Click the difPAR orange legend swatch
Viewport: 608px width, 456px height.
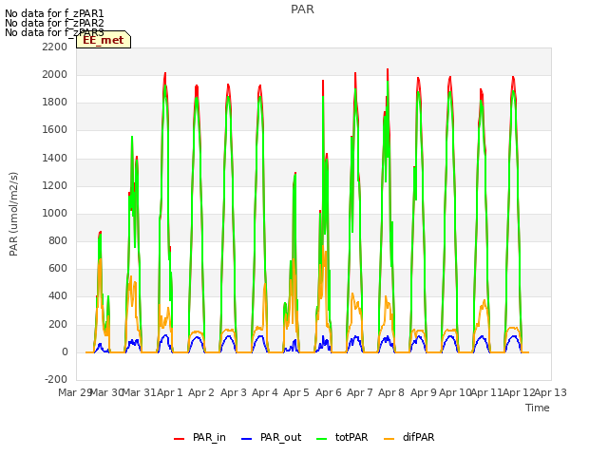point(389,439)
